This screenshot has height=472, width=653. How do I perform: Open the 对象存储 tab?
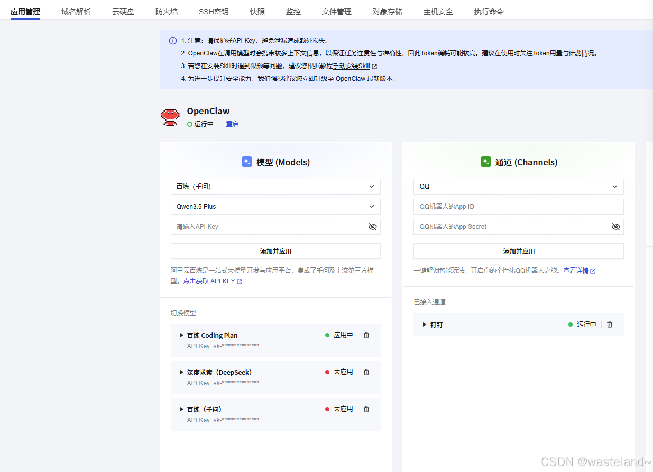tap(388, 12)
